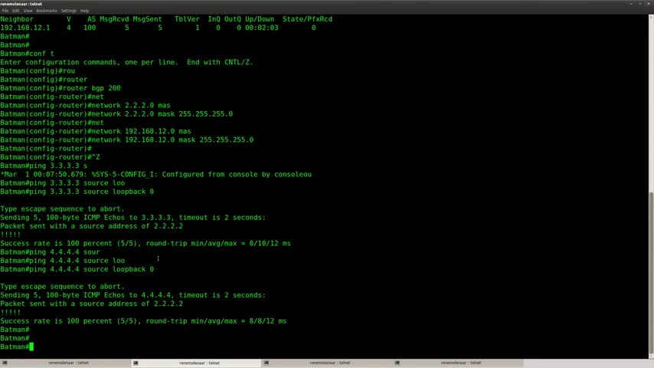
Task: Open the File menu
Action: click(x=5, y=11)
